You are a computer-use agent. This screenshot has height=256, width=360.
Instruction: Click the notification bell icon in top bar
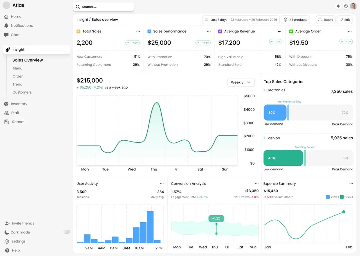click(338, 6)
